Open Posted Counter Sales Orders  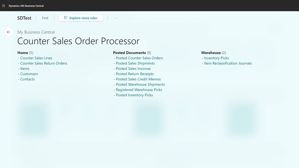click(x=139, y=58)
